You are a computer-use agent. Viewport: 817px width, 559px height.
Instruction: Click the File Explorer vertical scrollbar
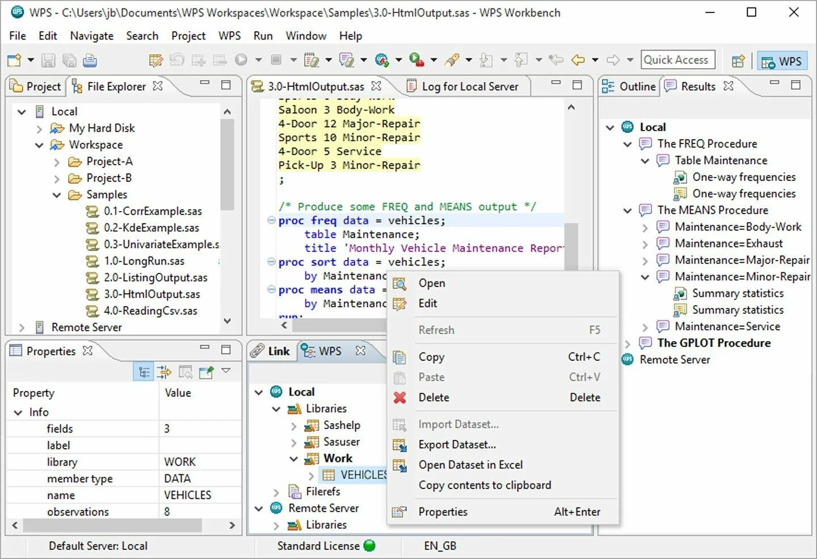[227, 165]
